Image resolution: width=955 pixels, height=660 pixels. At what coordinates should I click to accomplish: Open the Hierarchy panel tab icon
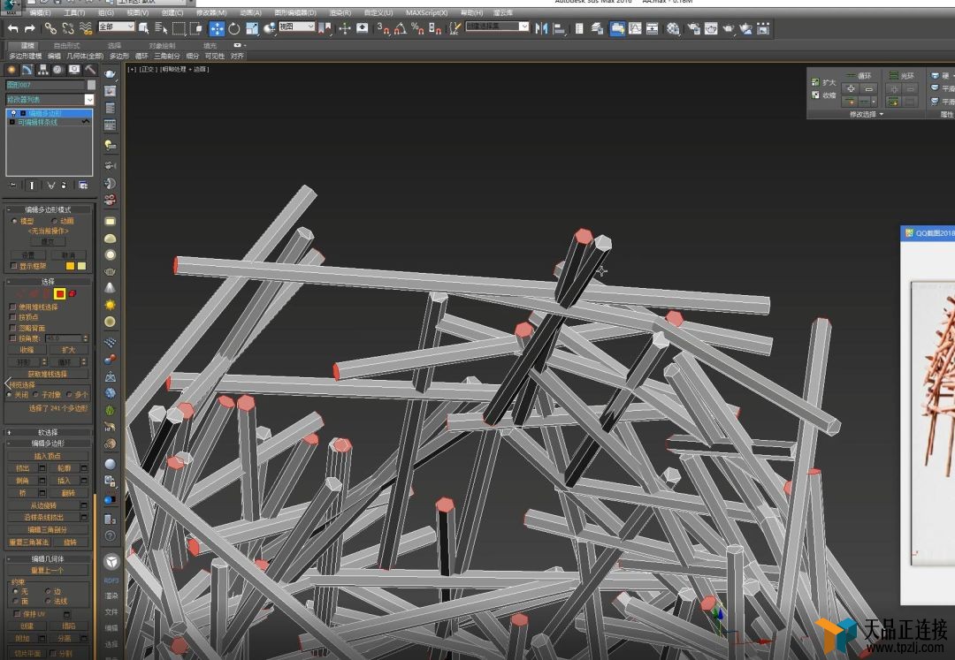(x=42, y=70)
